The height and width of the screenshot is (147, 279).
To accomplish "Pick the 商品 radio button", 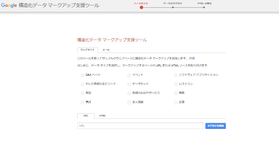I will point(82,94).
